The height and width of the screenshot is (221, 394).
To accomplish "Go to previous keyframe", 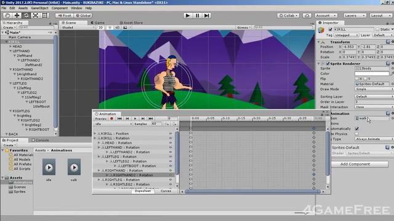I will tap(127, 118).
